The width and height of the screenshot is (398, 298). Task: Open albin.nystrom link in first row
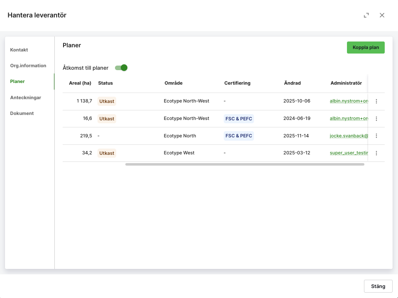pyautogui.click(x=349, y=101)
